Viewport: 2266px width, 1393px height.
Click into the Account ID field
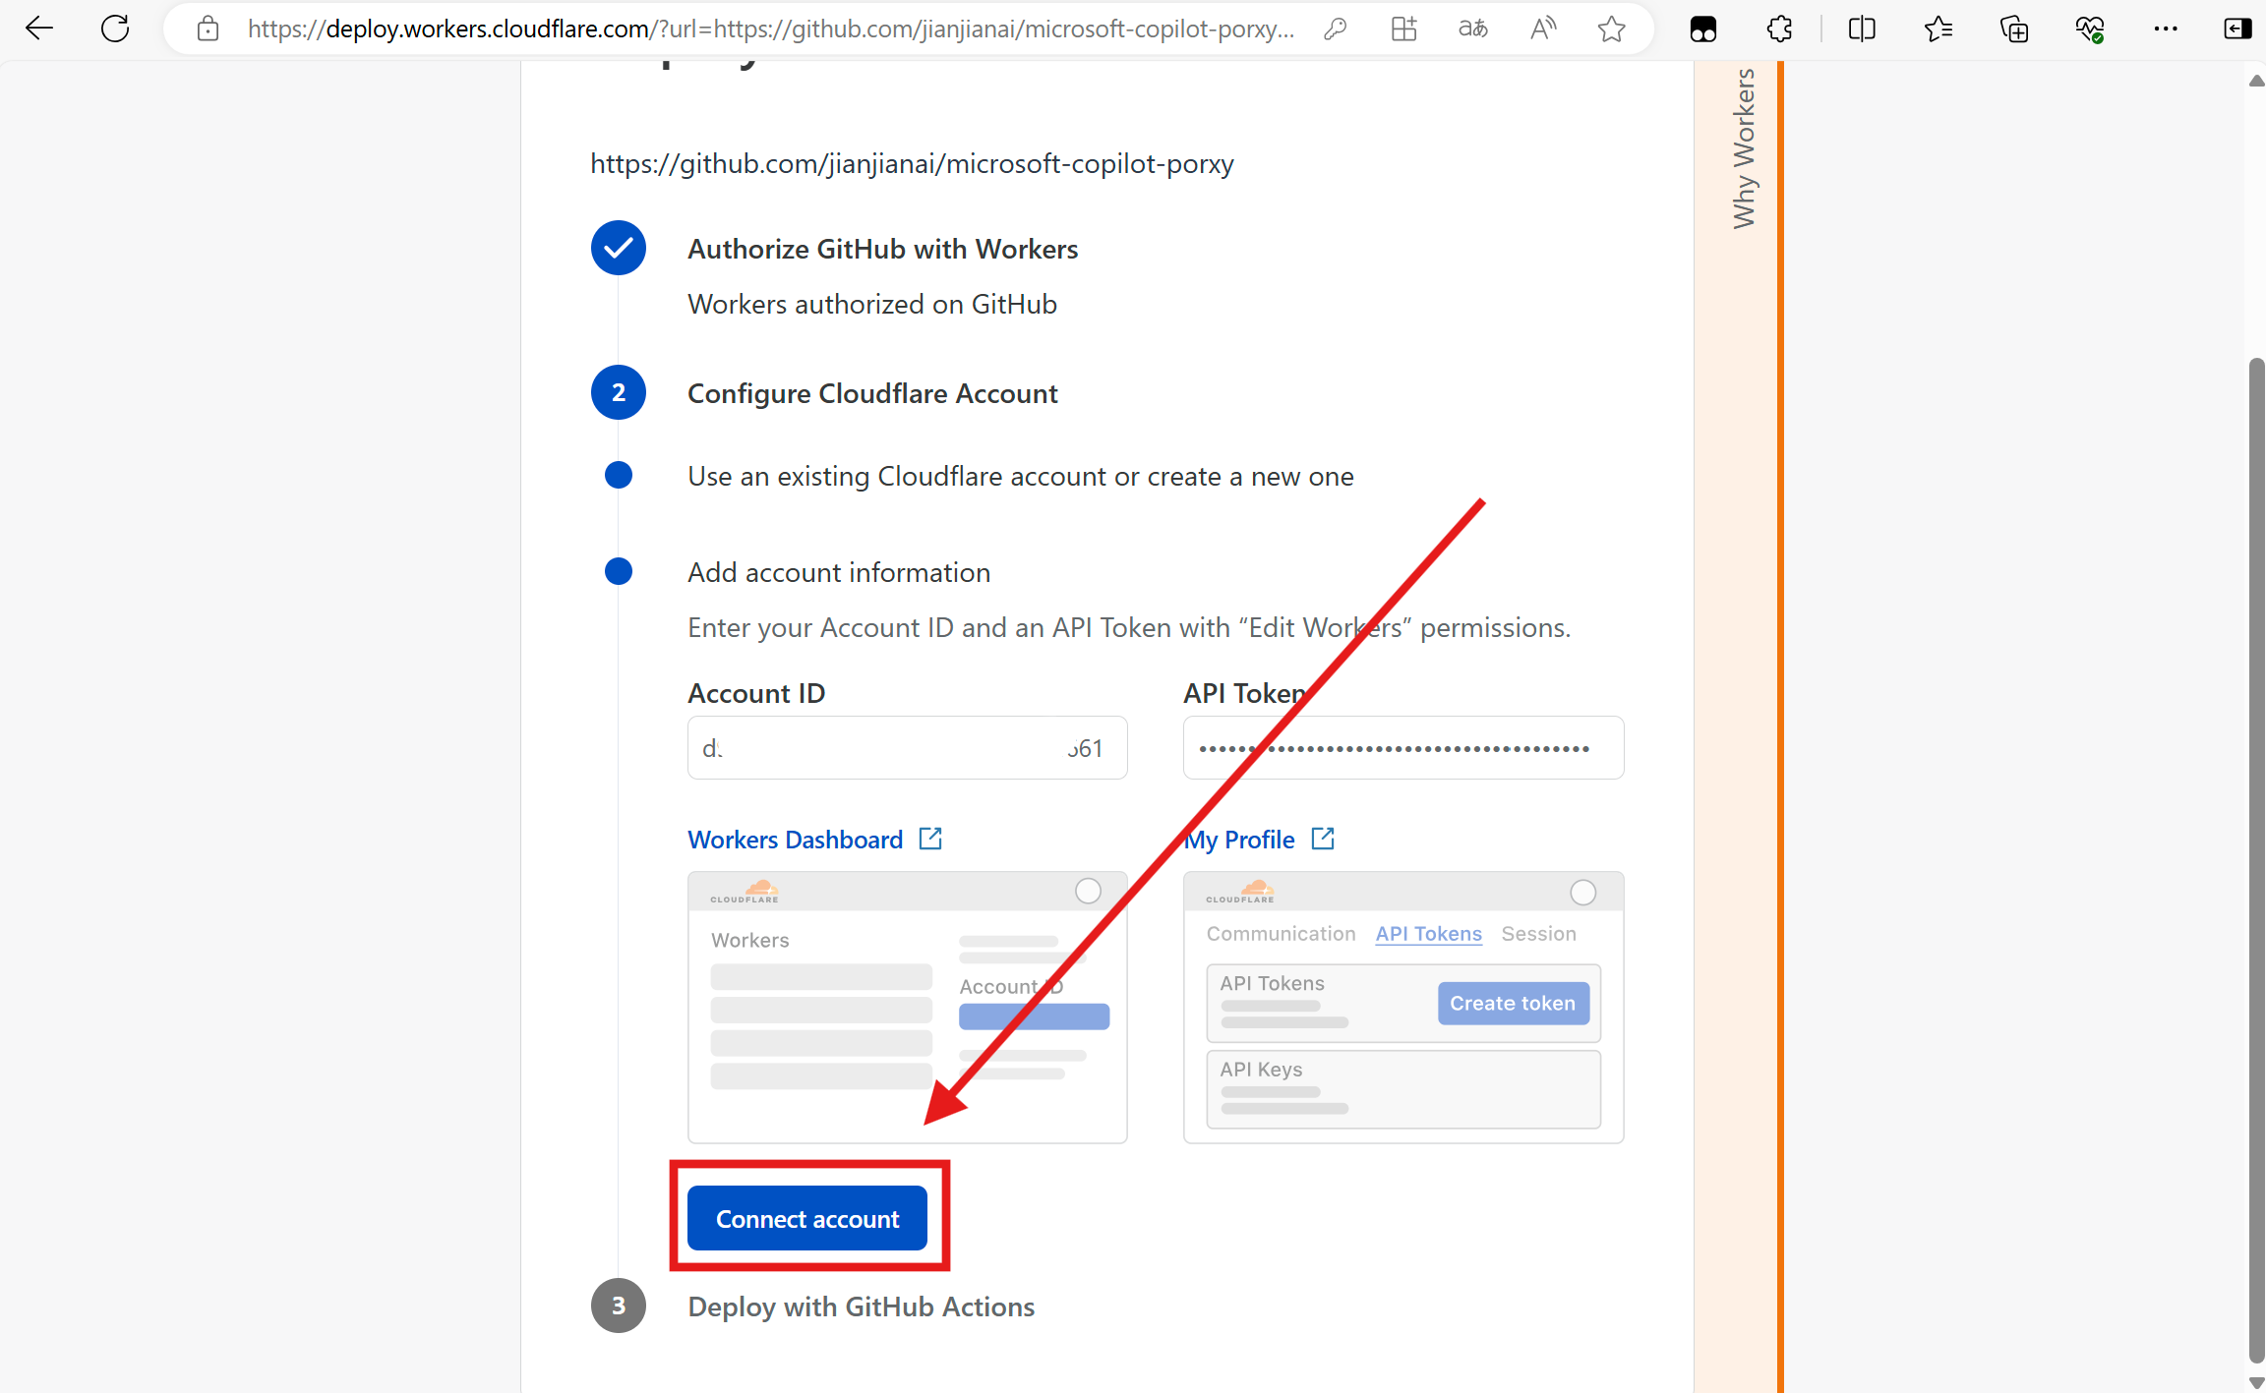click(x=907, y=748)
